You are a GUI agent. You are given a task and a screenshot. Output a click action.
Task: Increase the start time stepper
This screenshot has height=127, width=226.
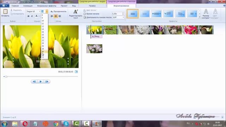tap(123, 13)
